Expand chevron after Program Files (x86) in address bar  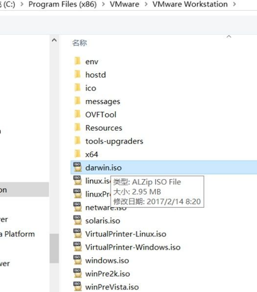[x=103, y=4]
